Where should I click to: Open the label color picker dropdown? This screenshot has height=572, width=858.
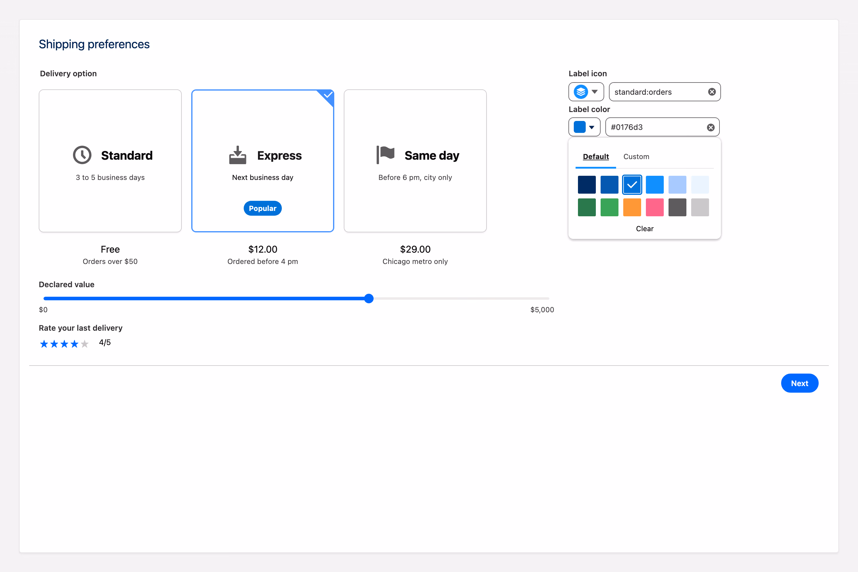coord(584,127)
